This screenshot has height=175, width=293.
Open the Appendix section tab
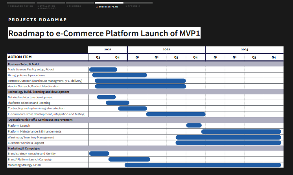138,5
